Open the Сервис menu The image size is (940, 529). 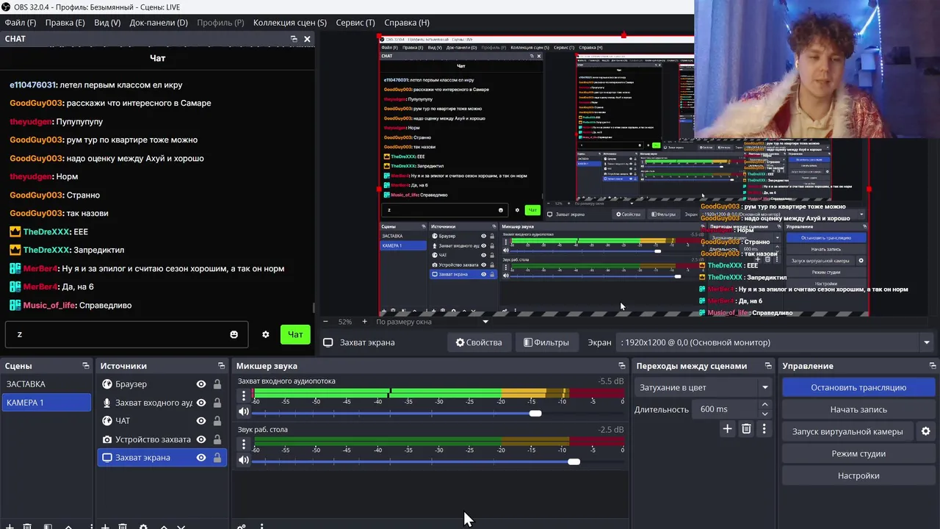coord(355,23)
